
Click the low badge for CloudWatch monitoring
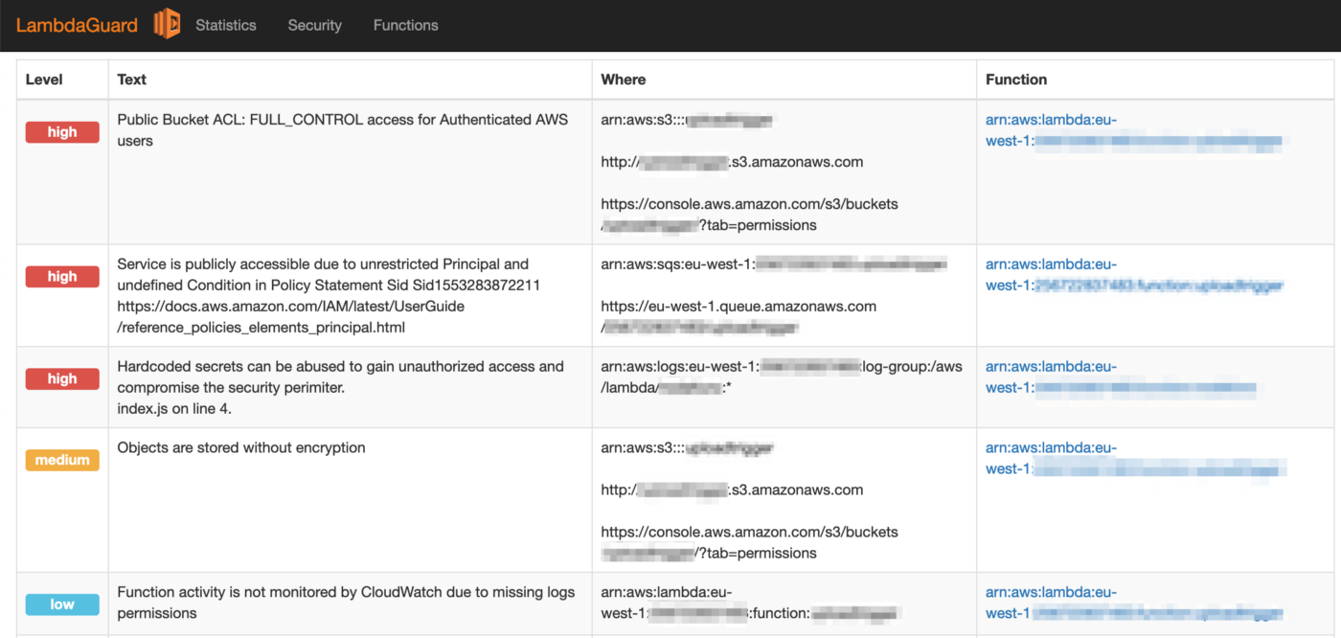click(x=62, y=604)
